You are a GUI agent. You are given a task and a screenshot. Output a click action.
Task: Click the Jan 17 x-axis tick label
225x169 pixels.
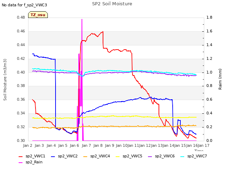(x=204, y=145)
